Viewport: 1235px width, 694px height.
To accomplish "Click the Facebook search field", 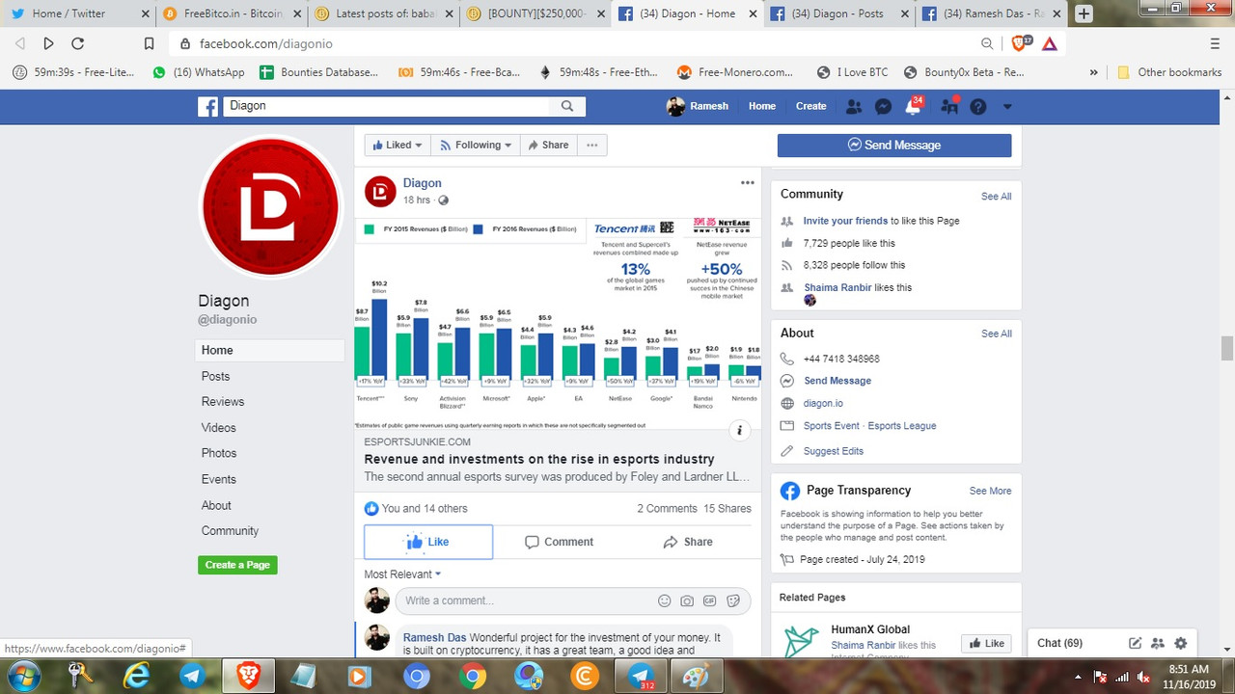I will click(387, 106).
